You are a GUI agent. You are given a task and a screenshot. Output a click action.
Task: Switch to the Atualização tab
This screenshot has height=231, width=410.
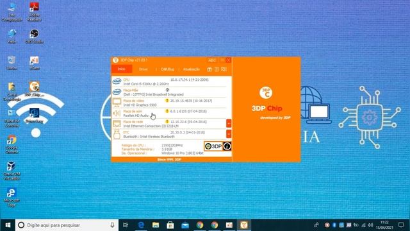191,69
